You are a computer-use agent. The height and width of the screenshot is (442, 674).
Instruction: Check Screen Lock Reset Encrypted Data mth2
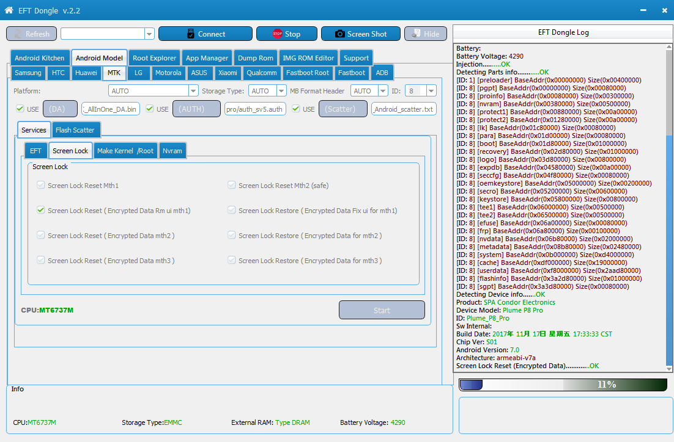coord(41,234)
